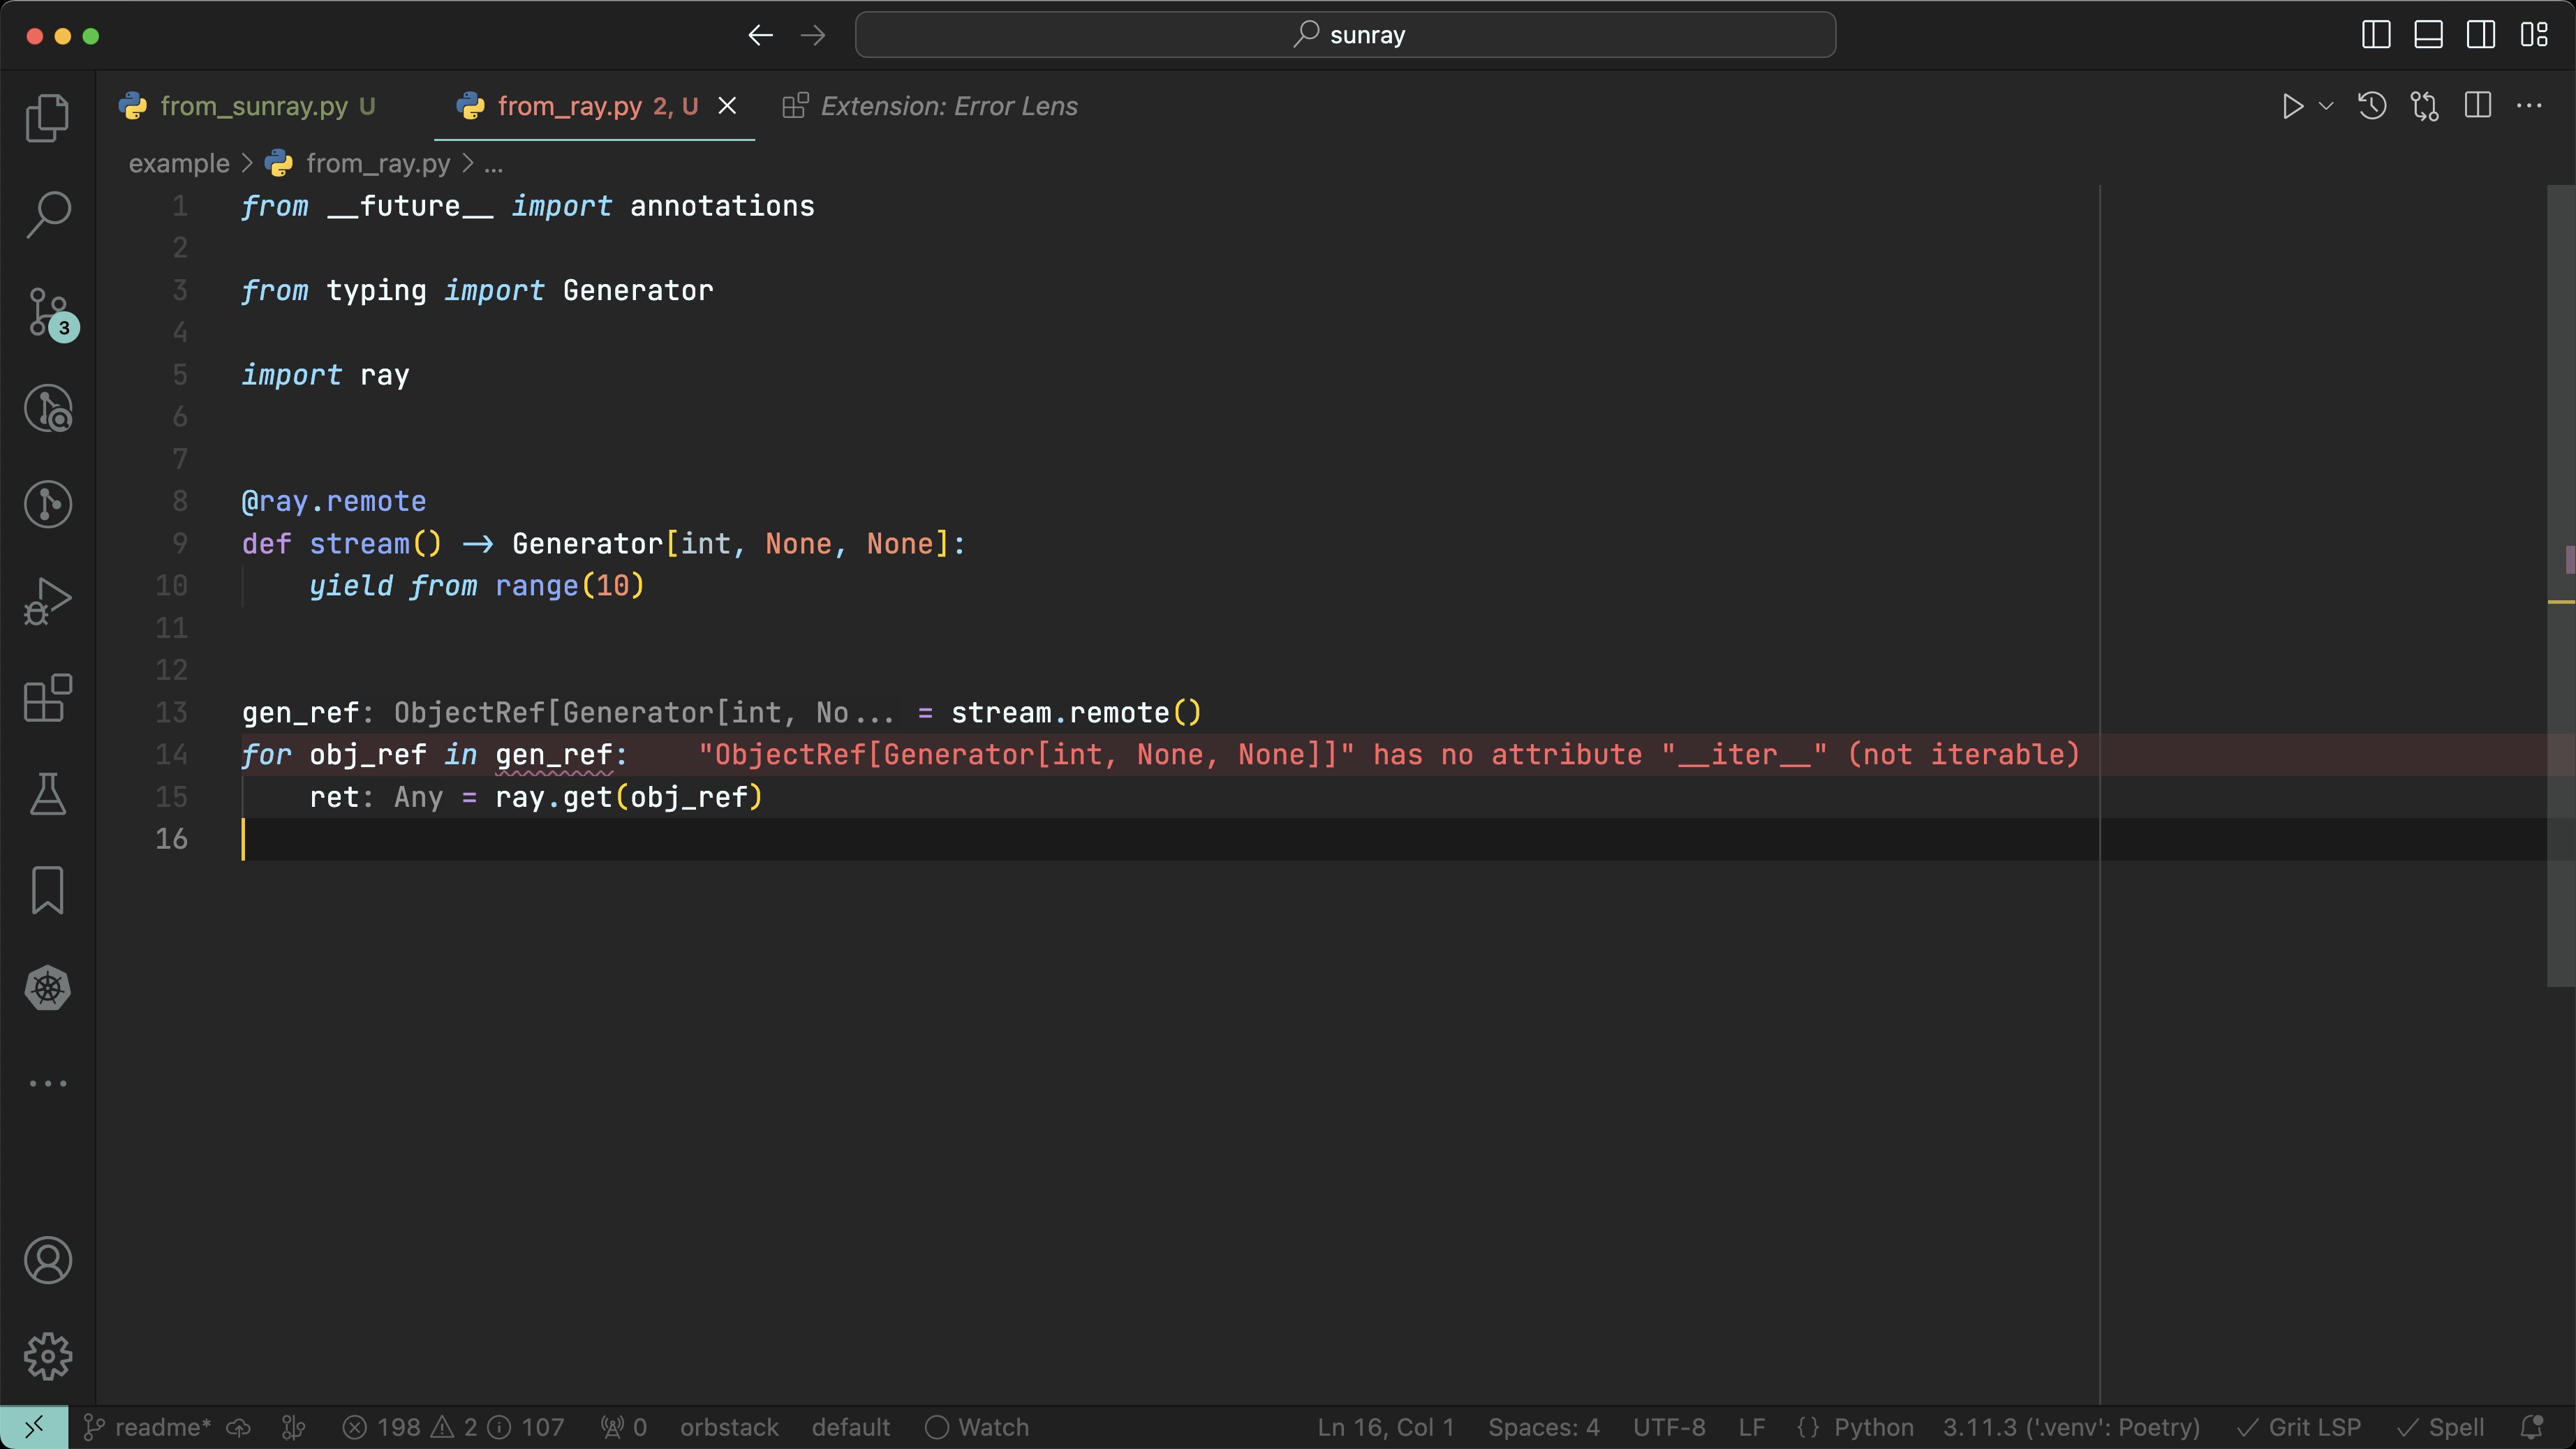This screenshot has width=2576, height=1449.
Task: Expand additional views ellipsis in activity bar
Action: pyautogui.click(x=47, y=1083)
